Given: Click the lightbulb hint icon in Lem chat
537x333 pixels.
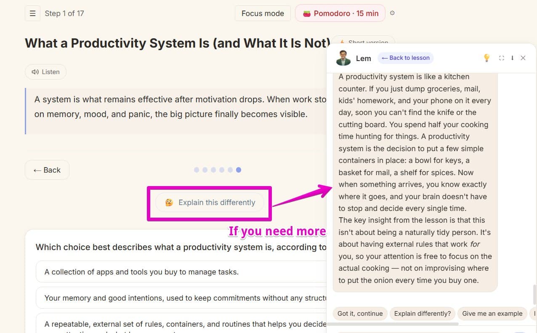Looking at the screenshot, I should 486,58.
